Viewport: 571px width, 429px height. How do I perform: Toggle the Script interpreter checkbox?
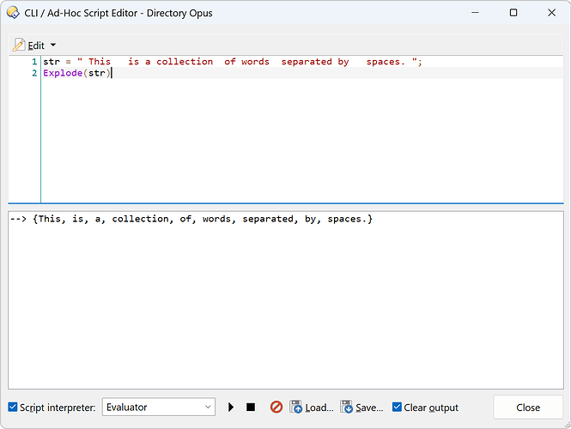12,408
